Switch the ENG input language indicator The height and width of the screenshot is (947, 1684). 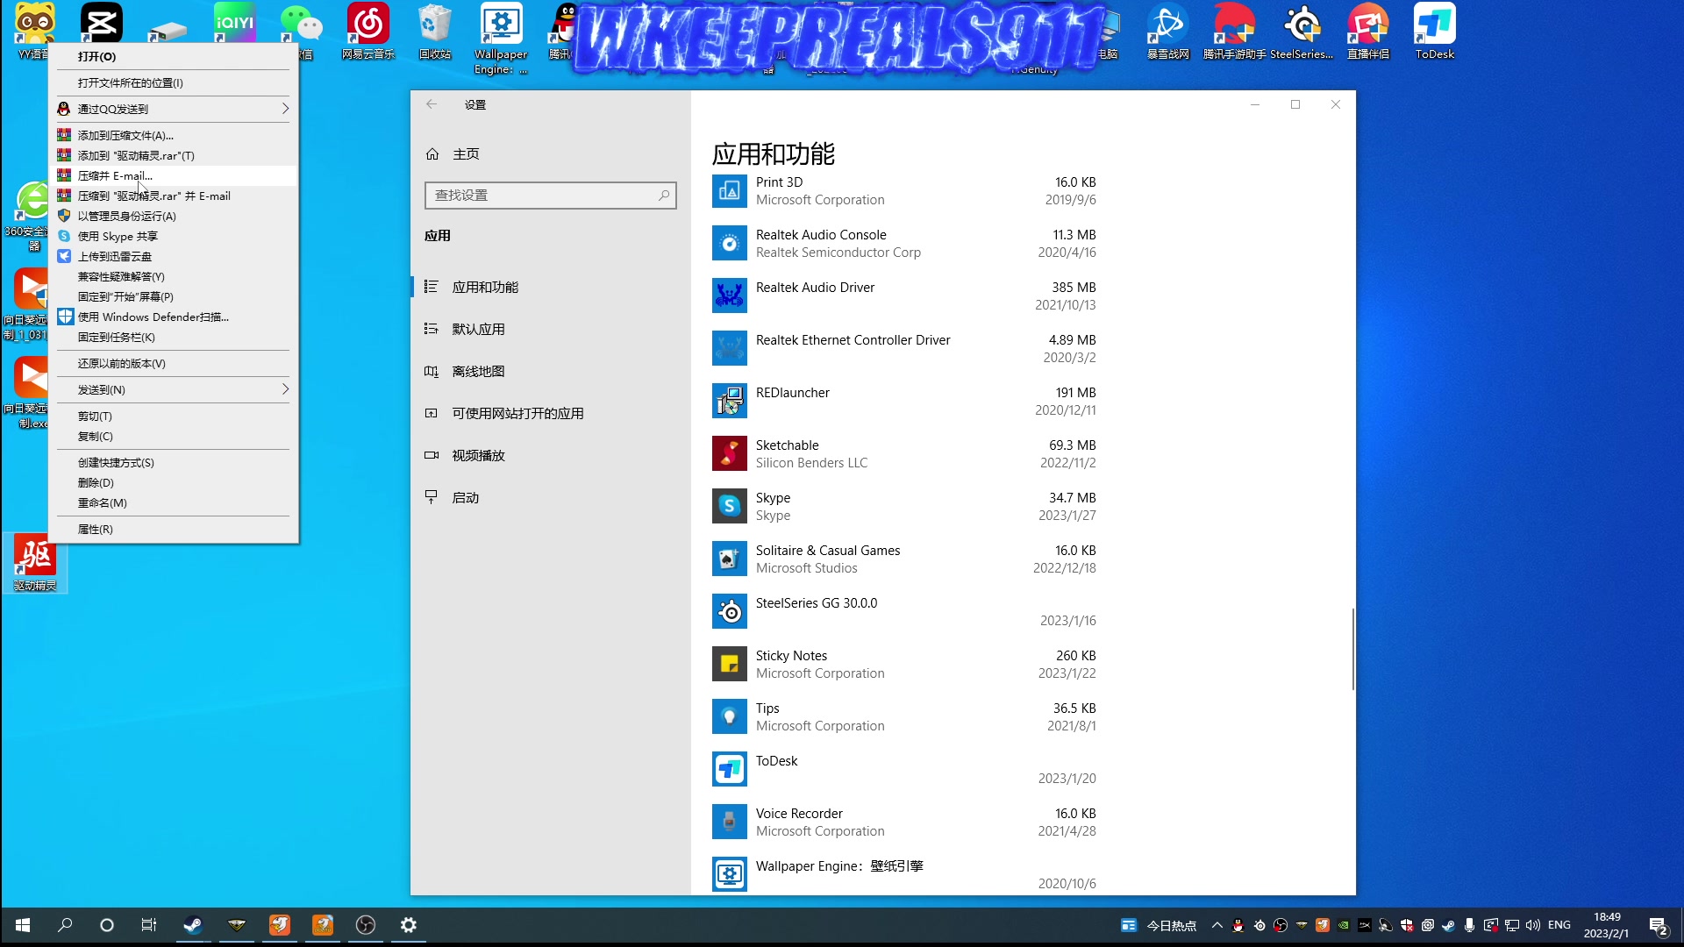pos(1559,925)
